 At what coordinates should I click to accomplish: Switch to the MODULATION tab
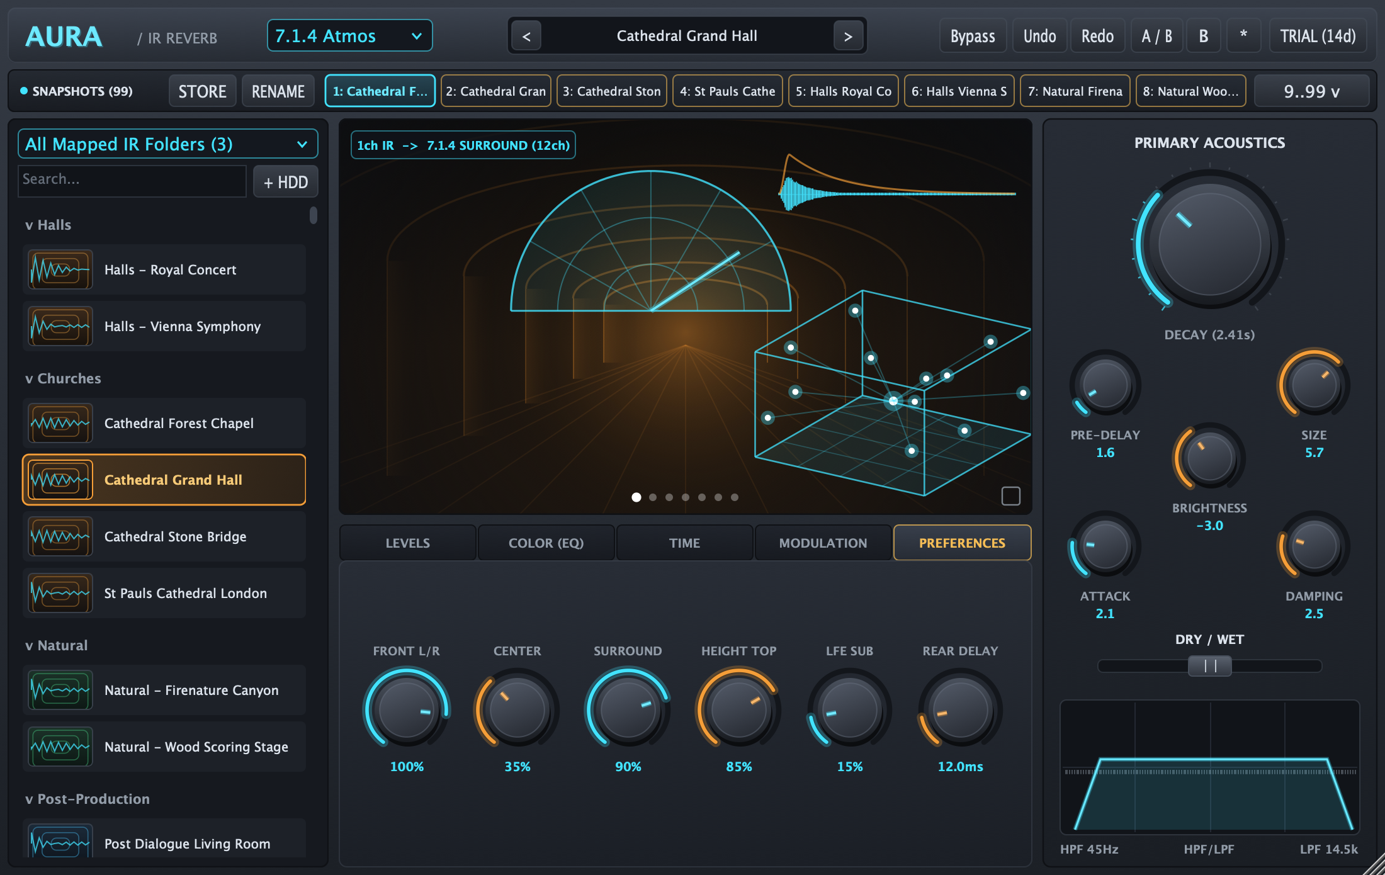823,543
